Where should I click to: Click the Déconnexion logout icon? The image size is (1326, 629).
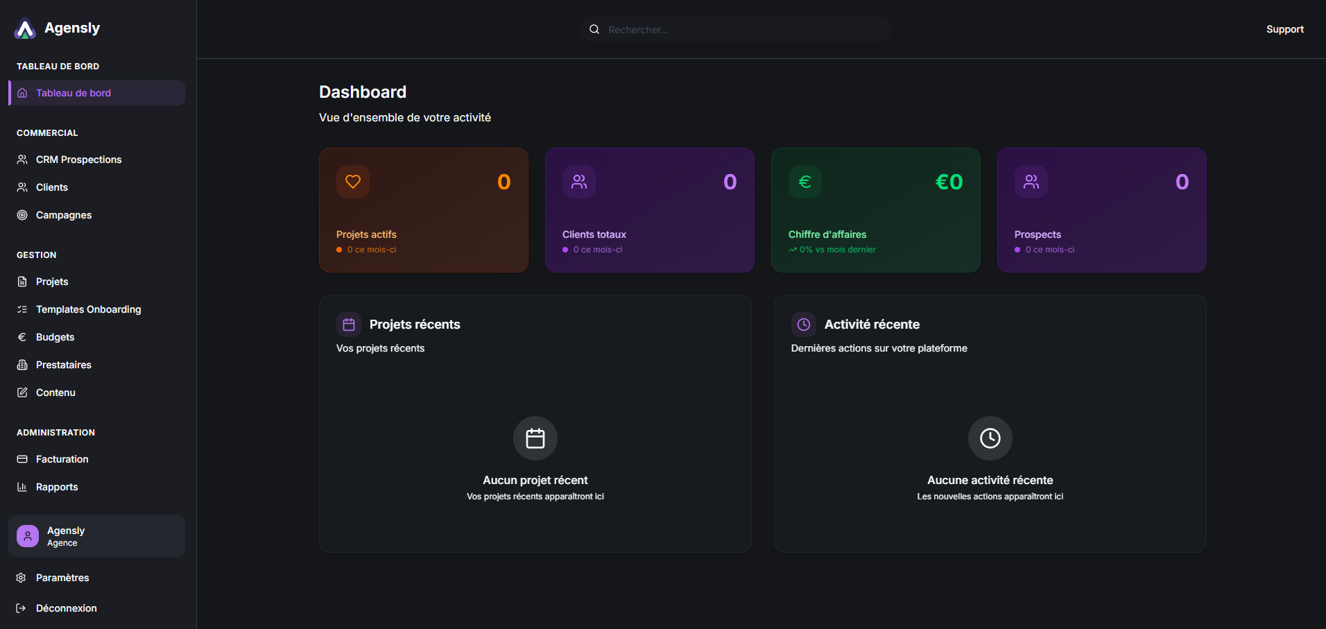pos(21,608)
